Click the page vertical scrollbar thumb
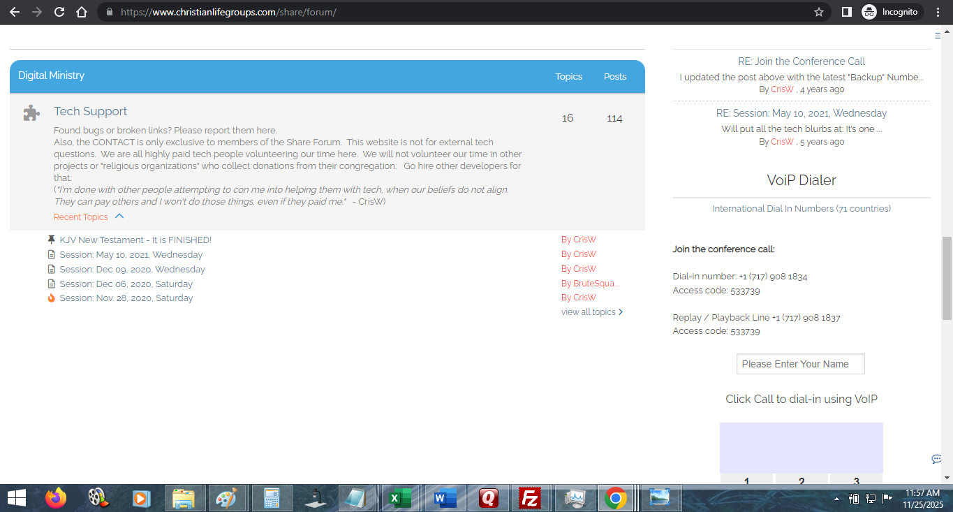The width and height of the screenshot is (953, 512). (947, 277)
